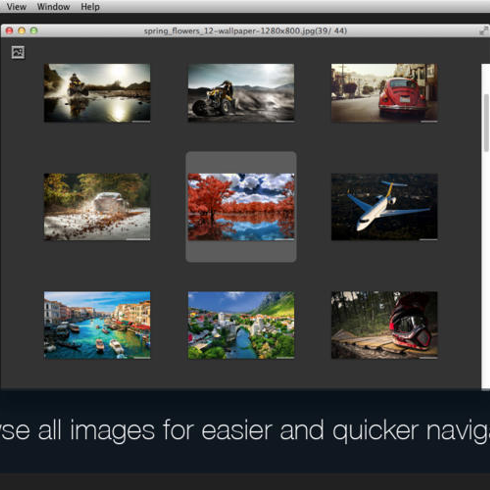Minimize window with yellow button

[x=22, y=31]
